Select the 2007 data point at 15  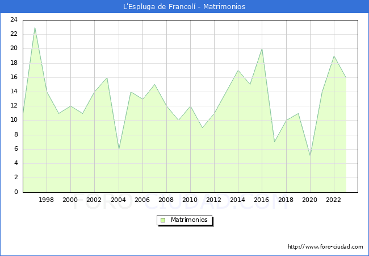pyautogui.click(x=154, y=84)
